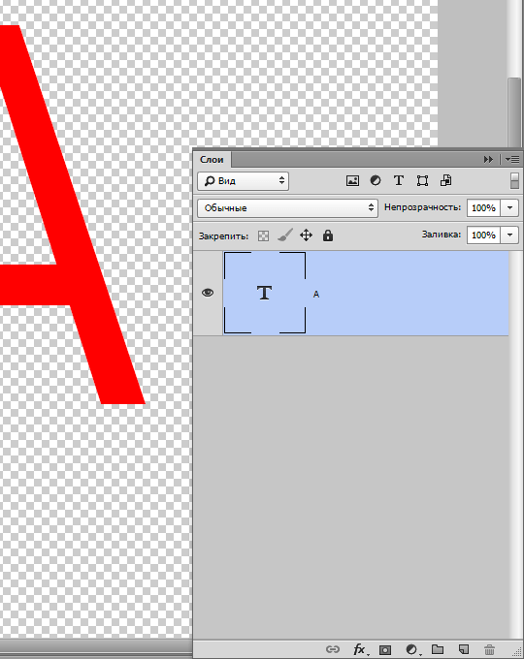Toggle lock all padlock icon
The image size is (524, 659).
point(328,235)
